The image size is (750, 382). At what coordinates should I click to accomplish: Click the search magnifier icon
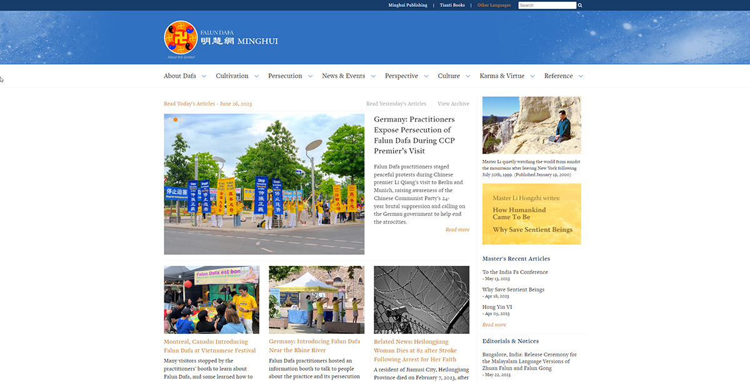pyautogui.click(x=580, y=5)
